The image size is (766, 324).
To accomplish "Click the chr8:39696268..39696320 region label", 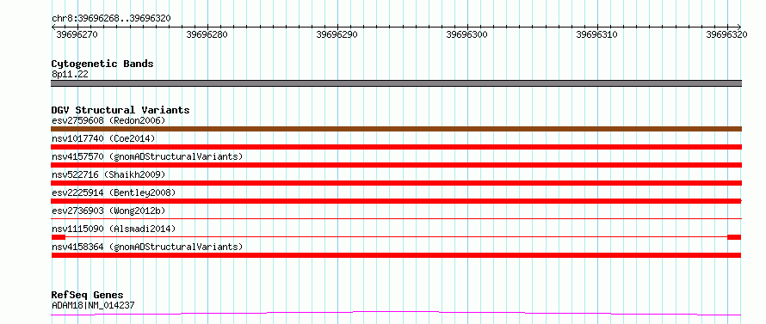I will [111, 18].
